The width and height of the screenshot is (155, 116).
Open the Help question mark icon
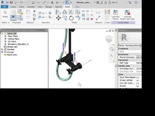136,2
